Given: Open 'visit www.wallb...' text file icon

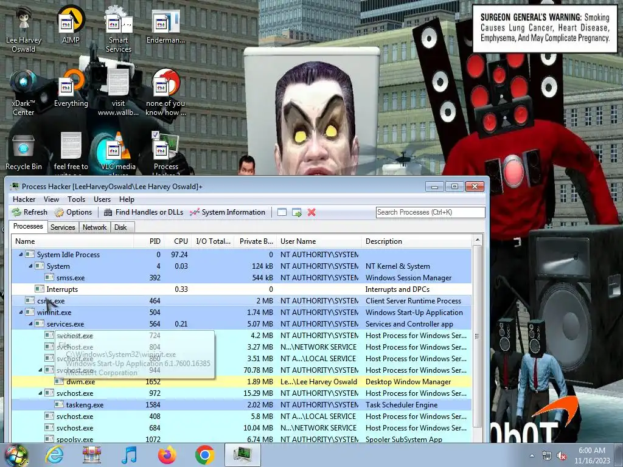Looking at the screenshot, I should click(119, 92).
